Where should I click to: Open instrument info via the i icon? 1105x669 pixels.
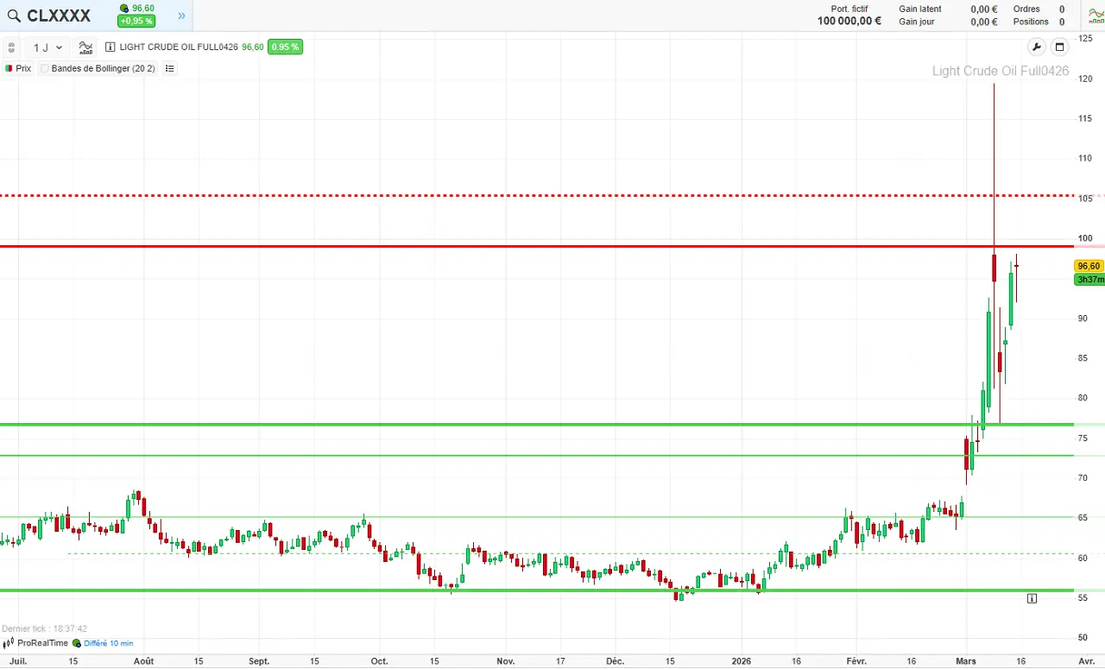(x=110, y=47)
